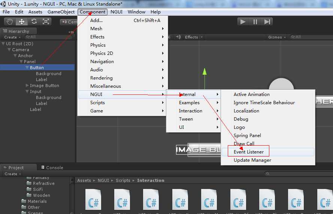Expand the Image Button node arrow
333x214 pixels.
[27, 85]
